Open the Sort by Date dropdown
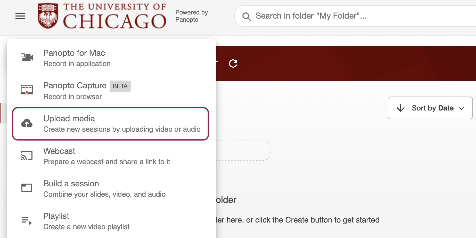476x238 pixels. click(x=432, y=108)
